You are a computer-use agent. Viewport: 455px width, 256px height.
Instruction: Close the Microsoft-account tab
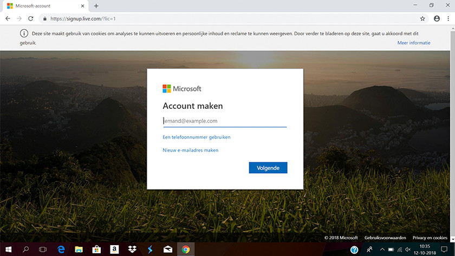tap(82, 6)
